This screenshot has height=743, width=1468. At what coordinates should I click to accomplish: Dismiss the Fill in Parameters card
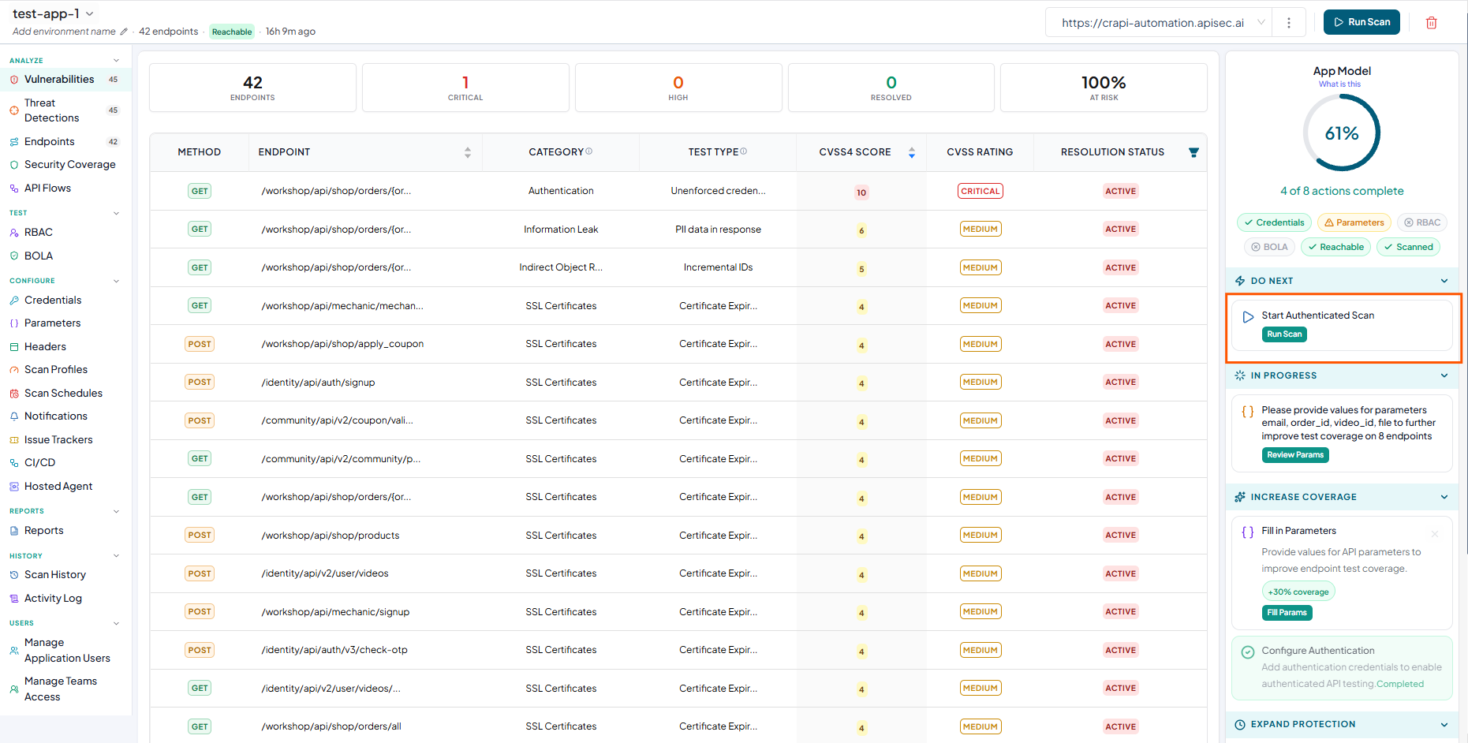tap(1435, 534)
